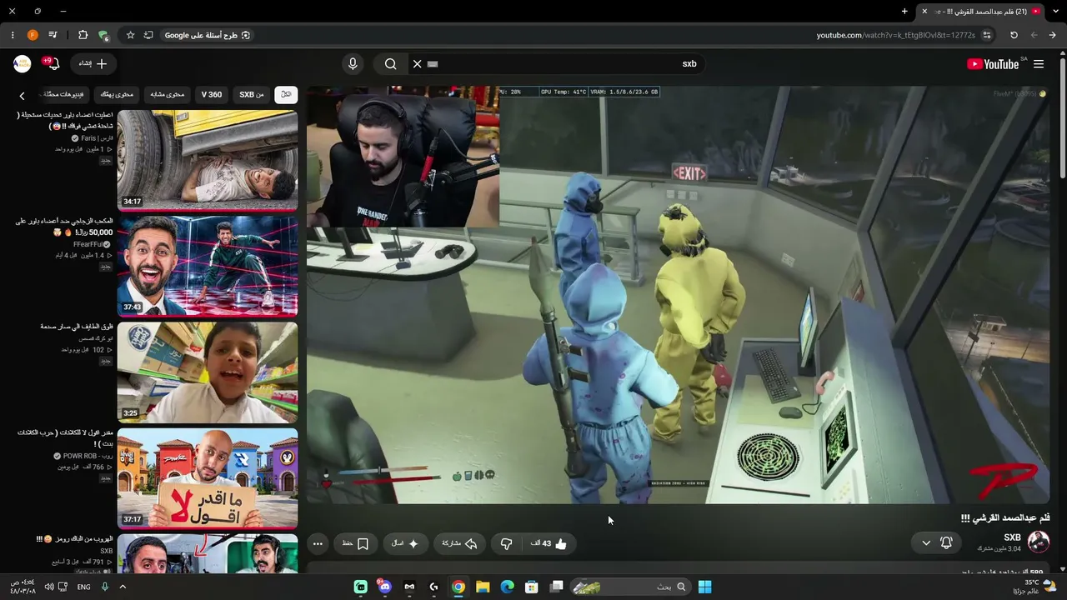Like the video with thumbs up
The height and width of the screenshot is (600, 1067).
[x=549, y=544]
